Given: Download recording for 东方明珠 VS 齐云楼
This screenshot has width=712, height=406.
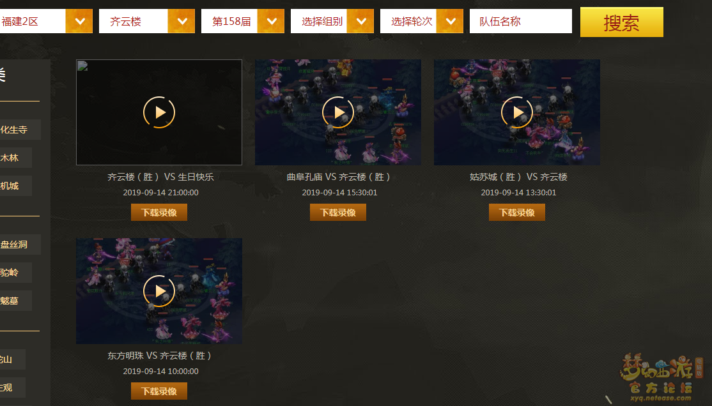Looking at the screenshot, I should pos(159,391).
